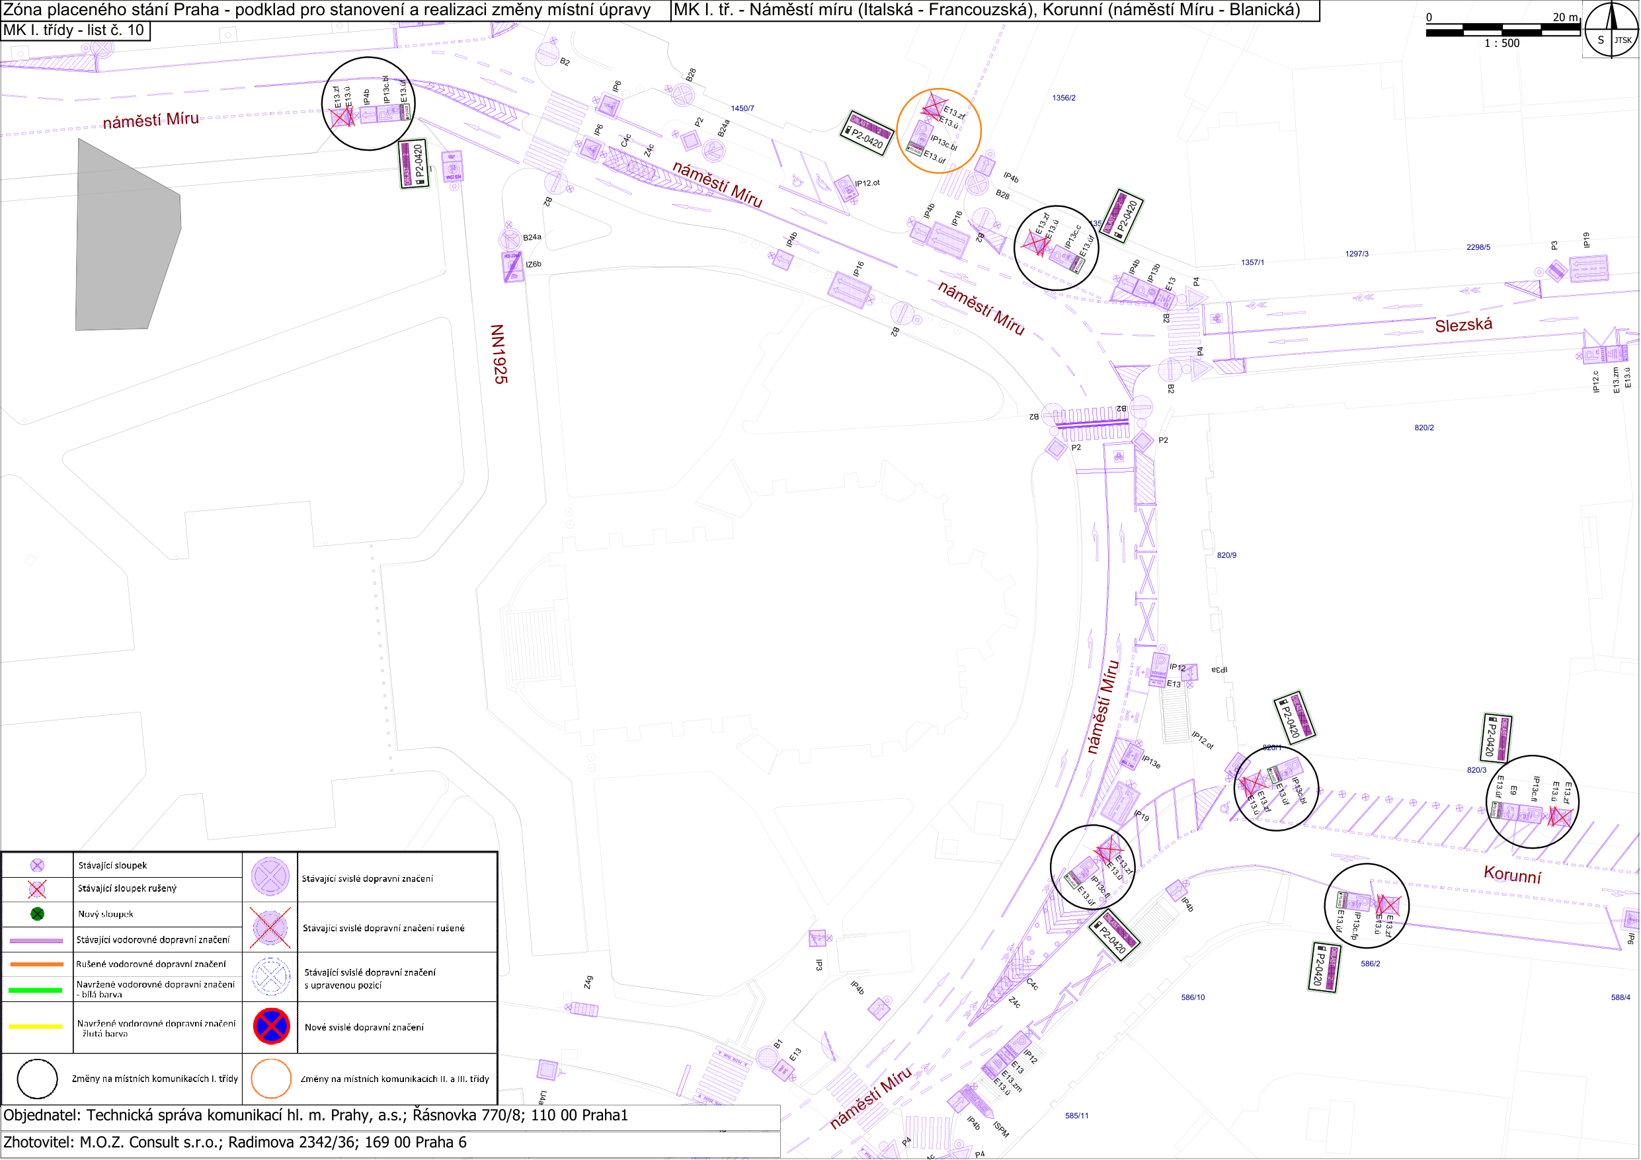Click legend text Změny na místních komunikacích I. třídy
The height and width of the screenshot is (1160, 1641).
pyautogui.click(x=155, y=1079)
